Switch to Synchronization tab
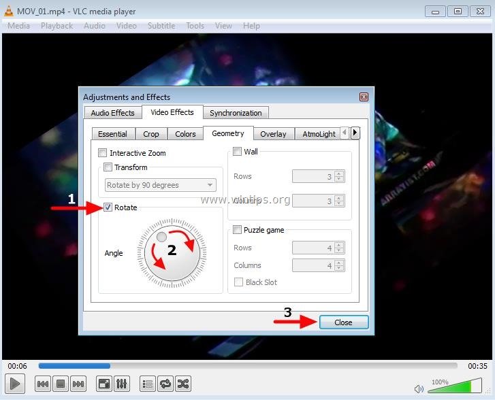The height and width of the screenshot is (400, 495). pyautogui.click(x=236, y=113)
